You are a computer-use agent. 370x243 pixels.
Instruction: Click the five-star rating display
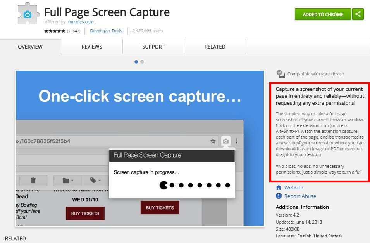tap(55, 31)
